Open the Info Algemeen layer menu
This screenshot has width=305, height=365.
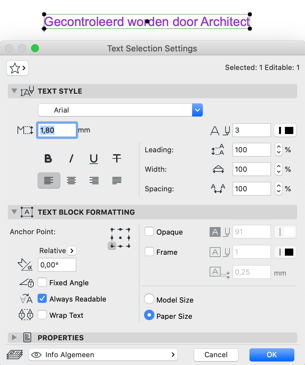pyautogui.click(x=103, y=355)
